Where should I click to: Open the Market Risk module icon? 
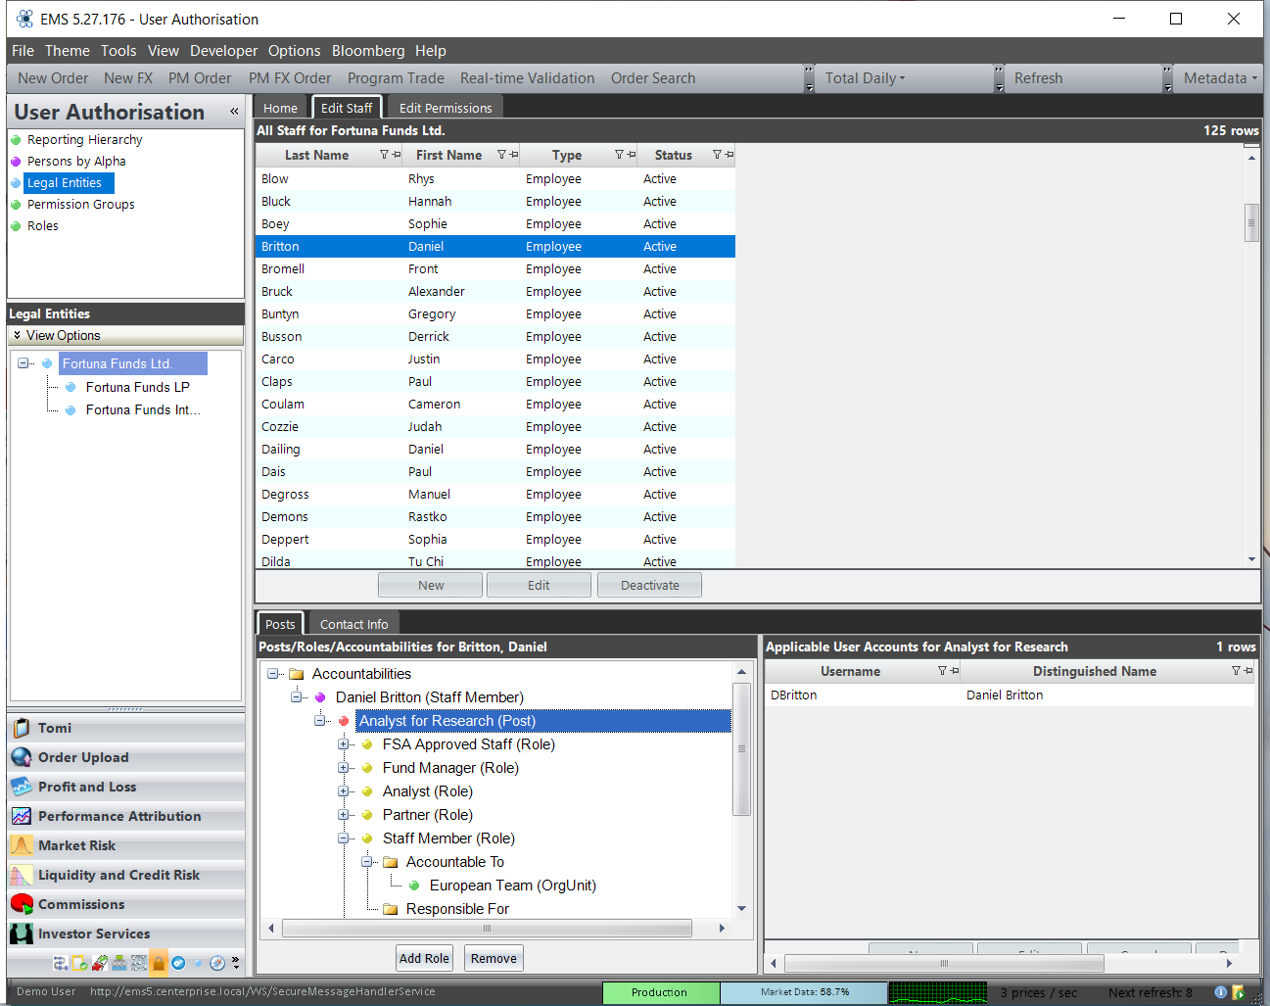pos(21,845)
